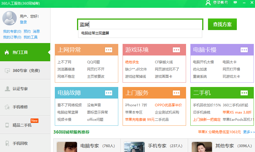
Task: Click the monitor icon beside 360专家（免费）
Action: coord(7,71)
